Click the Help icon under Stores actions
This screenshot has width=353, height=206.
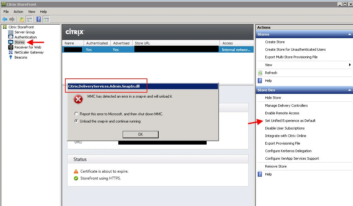(x=260, y=81)
